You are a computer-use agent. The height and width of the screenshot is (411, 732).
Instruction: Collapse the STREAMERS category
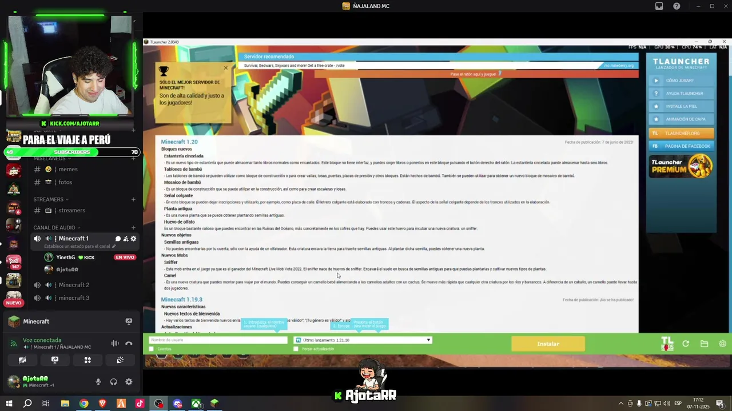point(50,199)
